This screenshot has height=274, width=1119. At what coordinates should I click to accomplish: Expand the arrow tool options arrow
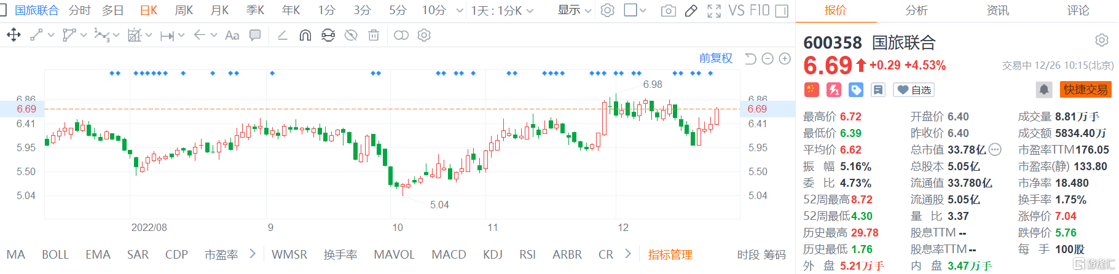[213, 35]
